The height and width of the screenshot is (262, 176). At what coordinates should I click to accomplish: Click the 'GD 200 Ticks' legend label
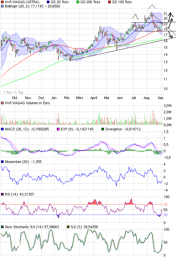(x=90, y=2)
